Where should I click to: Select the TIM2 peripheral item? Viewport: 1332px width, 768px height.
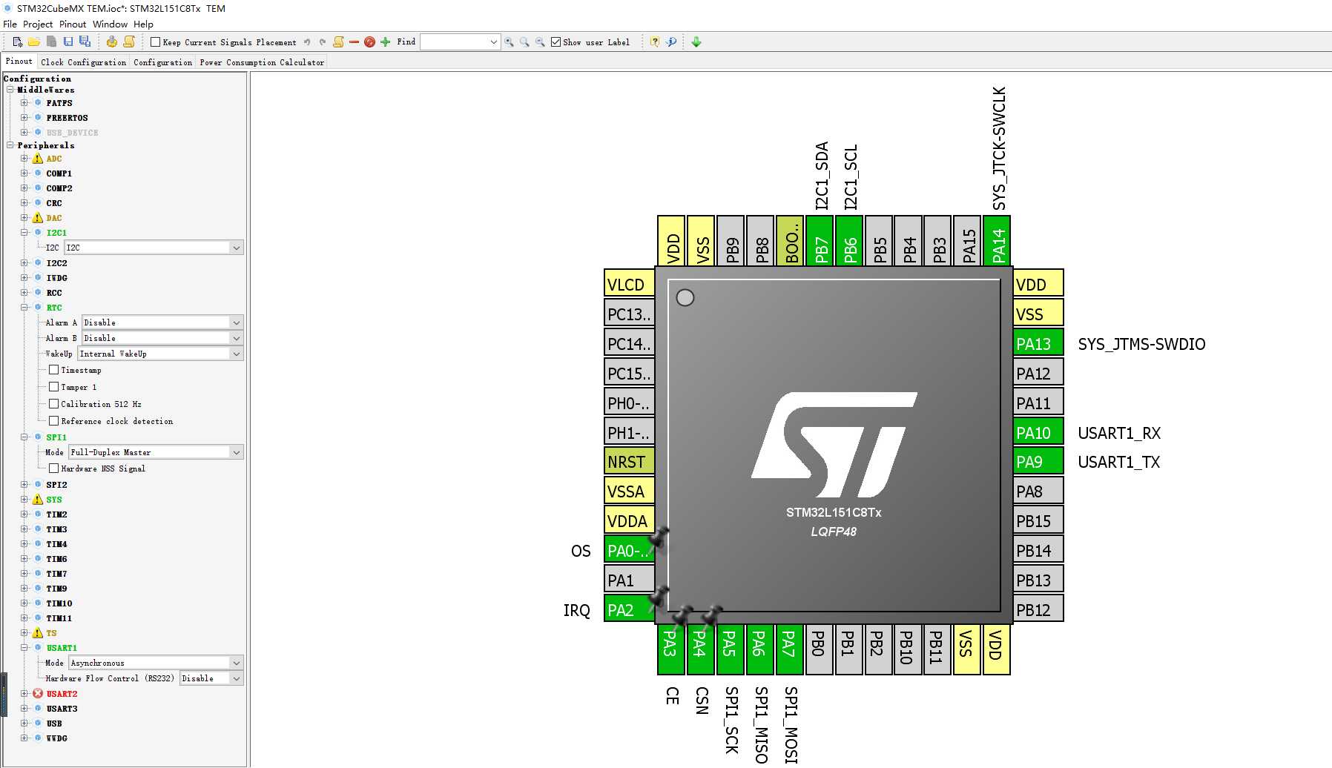tap(56, 514)
